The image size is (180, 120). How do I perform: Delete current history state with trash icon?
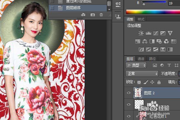point(101,15)
